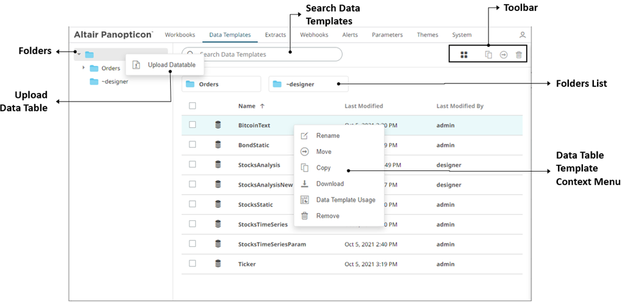The image size is (622, 303).
Task: Open the user account profile icon
Action: pyautogui.click(x=523, y=35)
